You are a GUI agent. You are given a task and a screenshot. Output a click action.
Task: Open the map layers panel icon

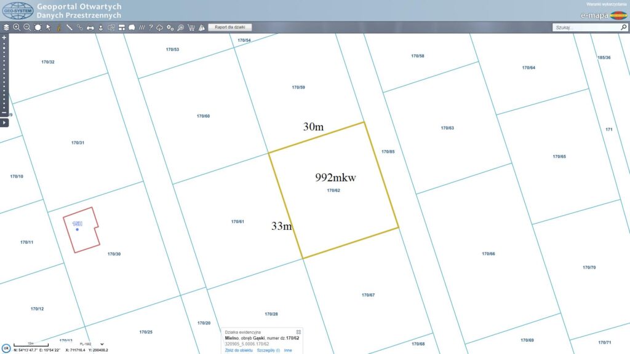click(x=6, y=27)
